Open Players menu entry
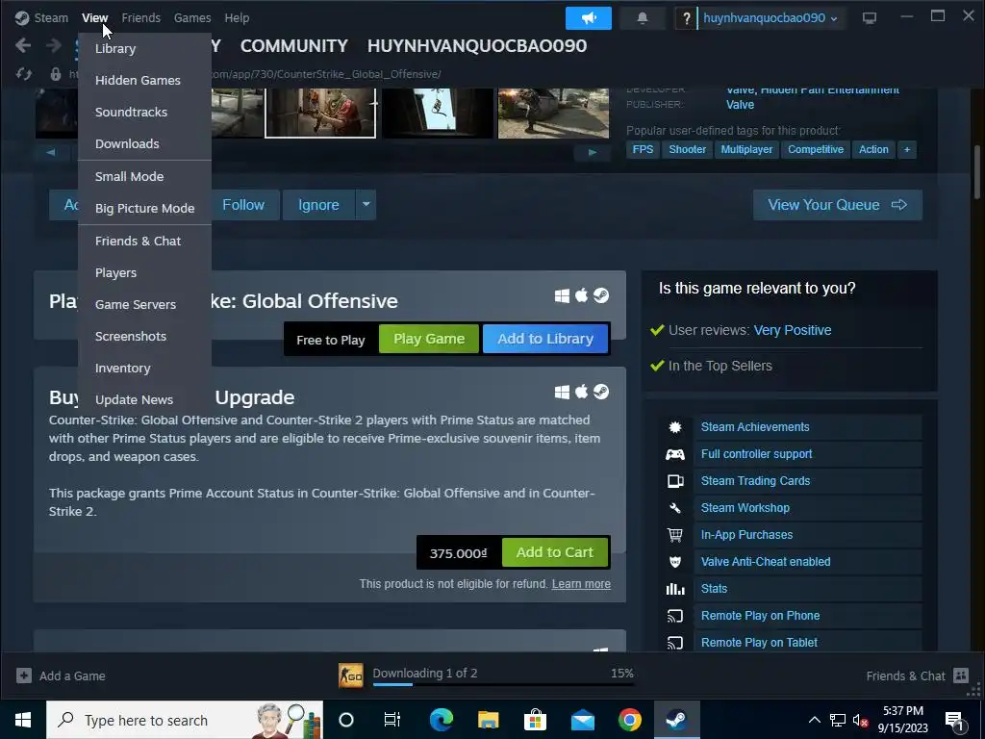The width and height of the screenshot is (985, 739). point(144,272)
